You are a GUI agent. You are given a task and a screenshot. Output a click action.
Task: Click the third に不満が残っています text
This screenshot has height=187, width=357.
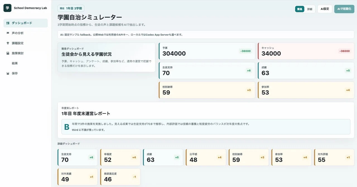(88, 130)
